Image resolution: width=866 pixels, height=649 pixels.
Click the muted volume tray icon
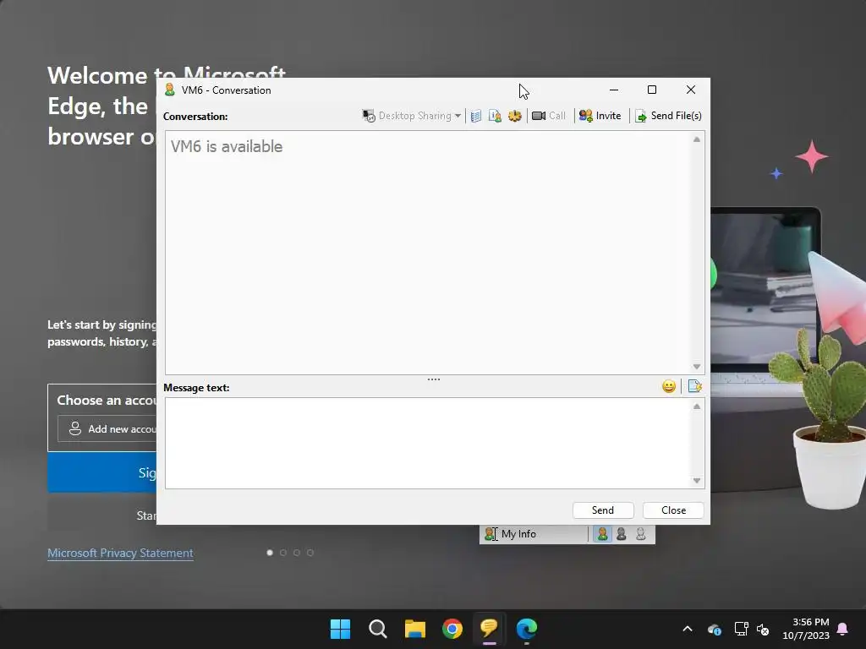click(763, 629)
